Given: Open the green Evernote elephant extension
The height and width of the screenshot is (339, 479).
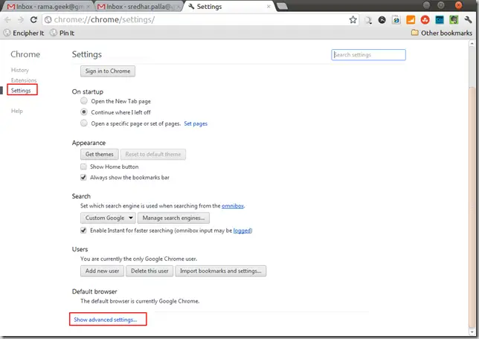Looking at the screenshot, I should click(454, 20).
